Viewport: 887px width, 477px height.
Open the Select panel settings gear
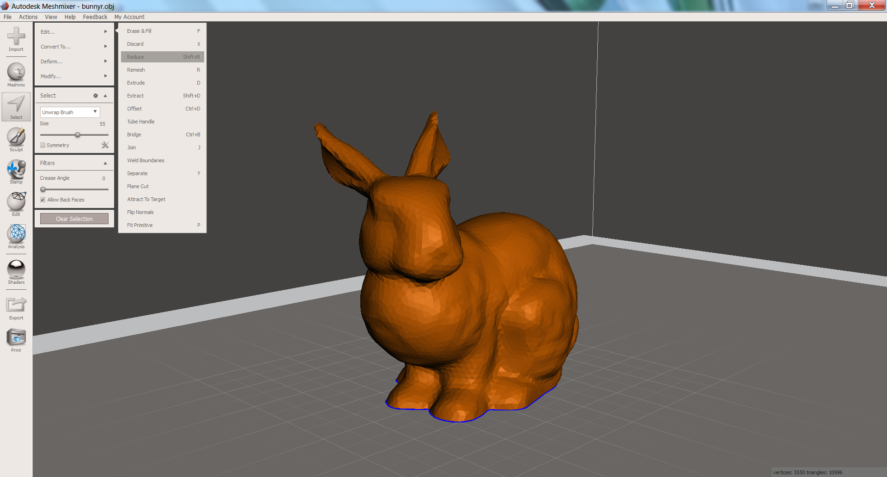coord(96,96)
